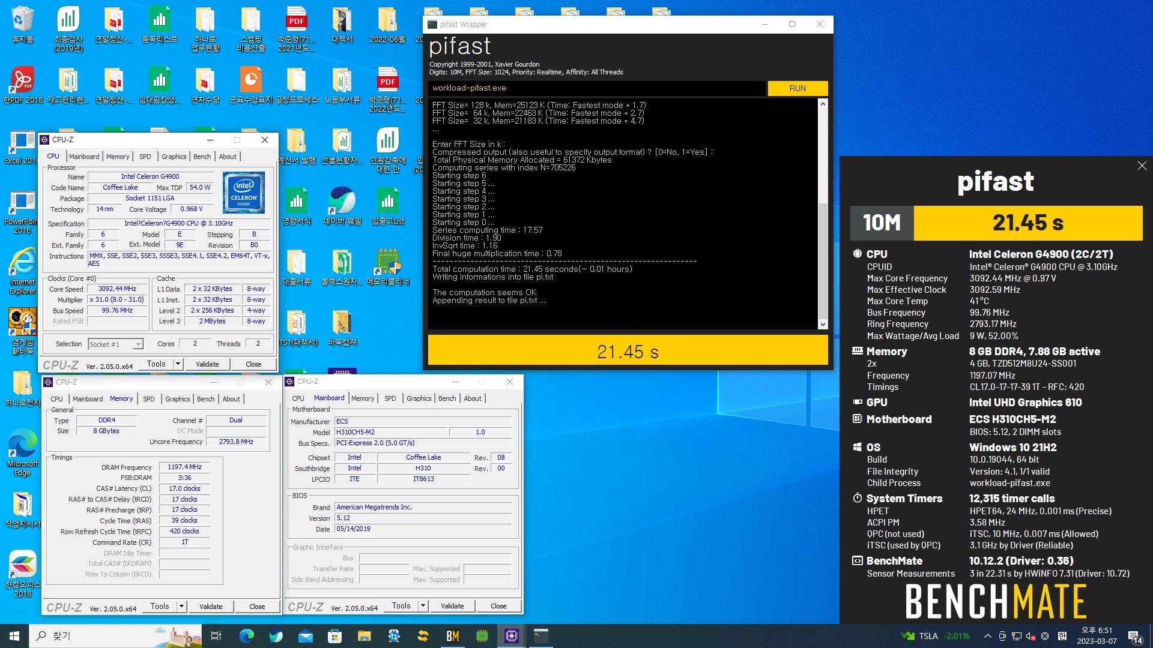The height and width of the screenshot is (648, 1153).
Task: Select CPU tab in CPU-Z Mainboard window
Action: (298, 398)
